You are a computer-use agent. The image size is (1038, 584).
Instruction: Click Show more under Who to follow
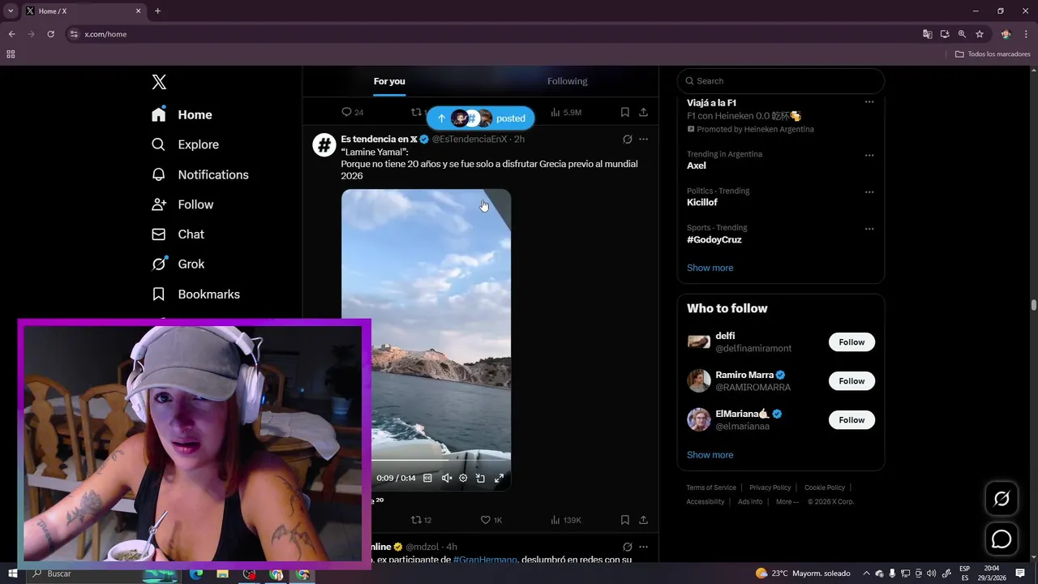tap(710, 455)
